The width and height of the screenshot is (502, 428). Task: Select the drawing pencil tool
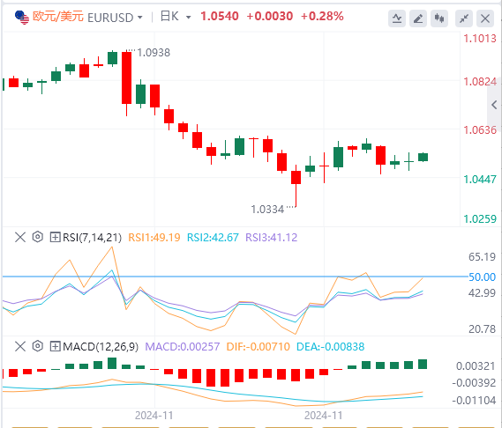click(x=418, y=18)
